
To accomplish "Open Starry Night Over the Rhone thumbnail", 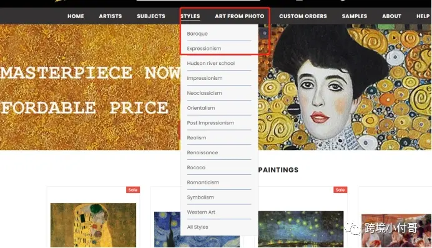I will click(x=300, y=229).
